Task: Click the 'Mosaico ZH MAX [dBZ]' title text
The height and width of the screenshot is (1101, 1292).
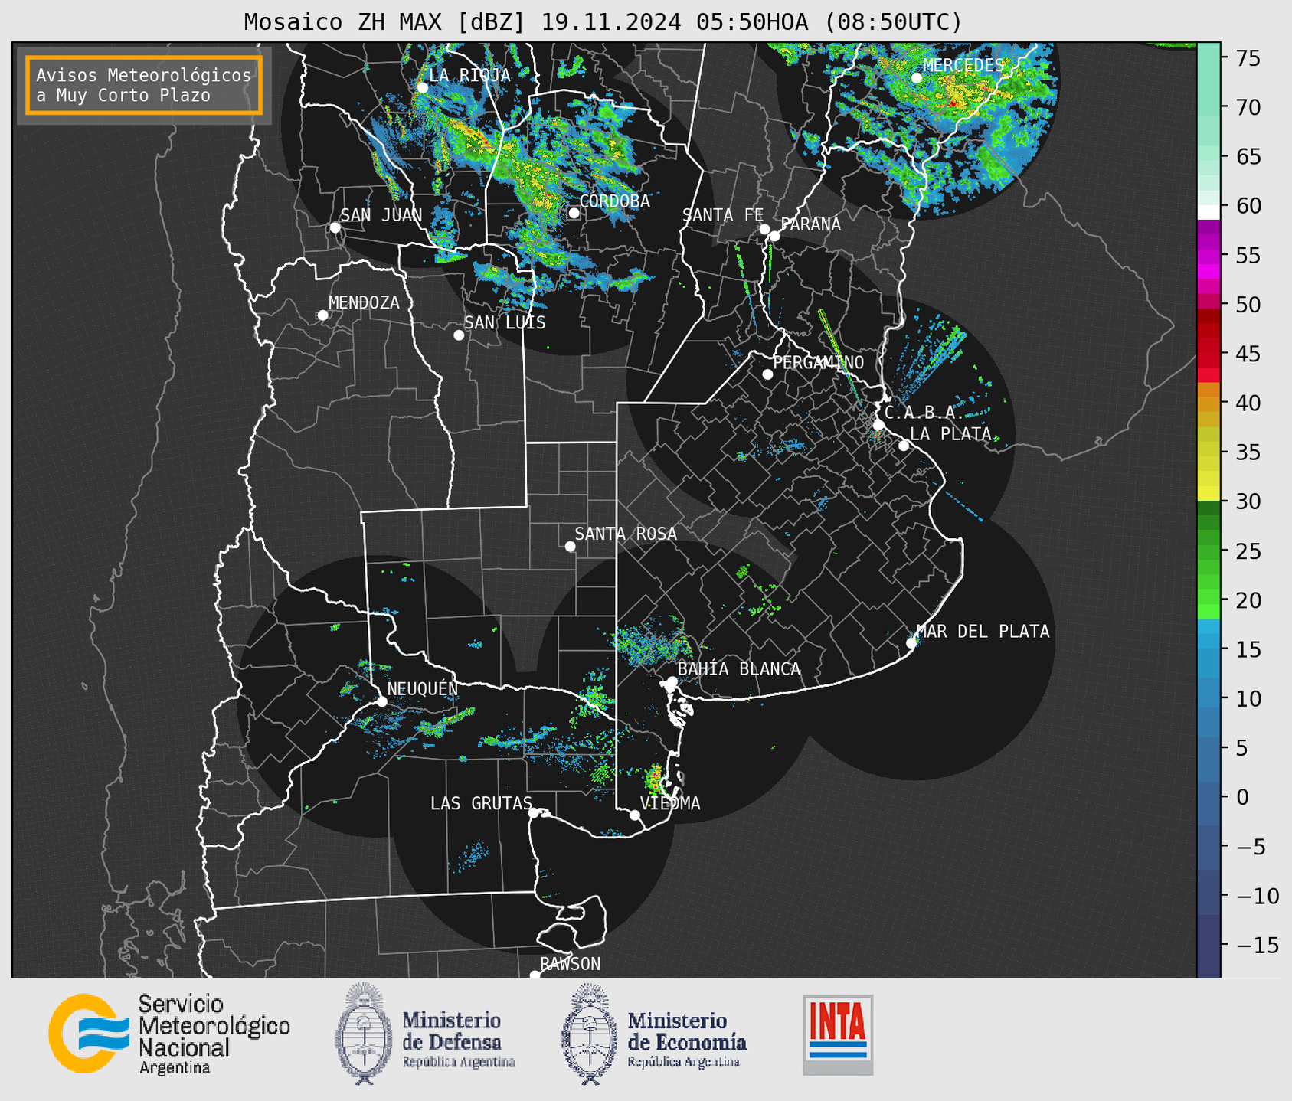Action: 385,22
